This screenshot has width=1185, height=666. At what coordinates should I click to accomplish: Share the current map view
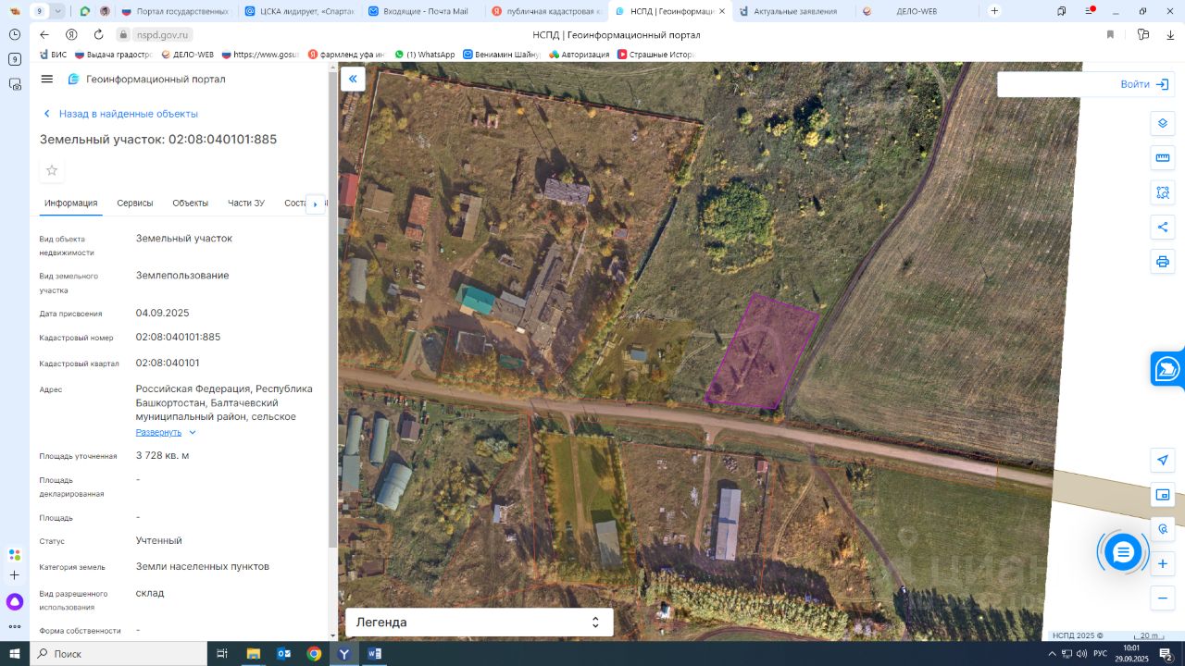click(1163, 227)
